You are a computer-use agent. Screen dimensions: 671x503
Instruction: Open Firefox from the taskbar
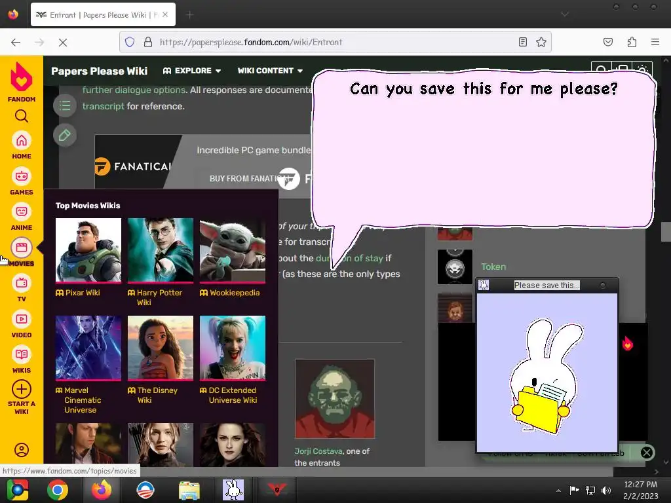[102, 490]
